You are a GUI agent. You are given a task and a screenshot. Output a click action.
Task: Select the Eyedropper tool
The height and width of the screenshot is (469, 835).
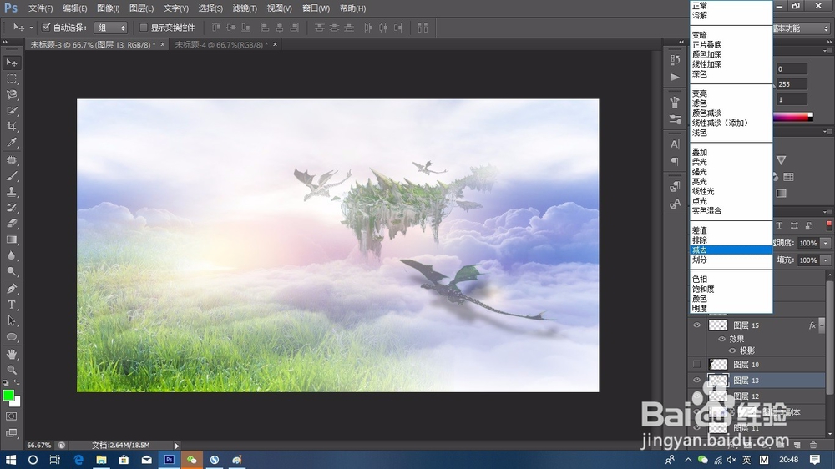click(11, 143)
